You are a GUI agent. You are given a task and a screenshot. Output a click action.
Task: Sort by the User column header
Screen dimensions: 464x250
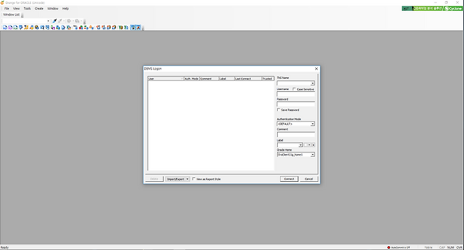166,78
